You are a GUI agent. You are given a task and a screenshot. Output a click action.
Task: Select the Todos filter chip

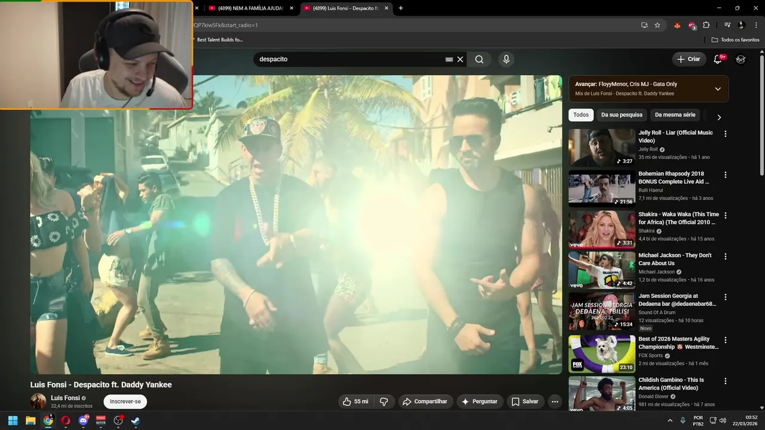pos(581,115)
